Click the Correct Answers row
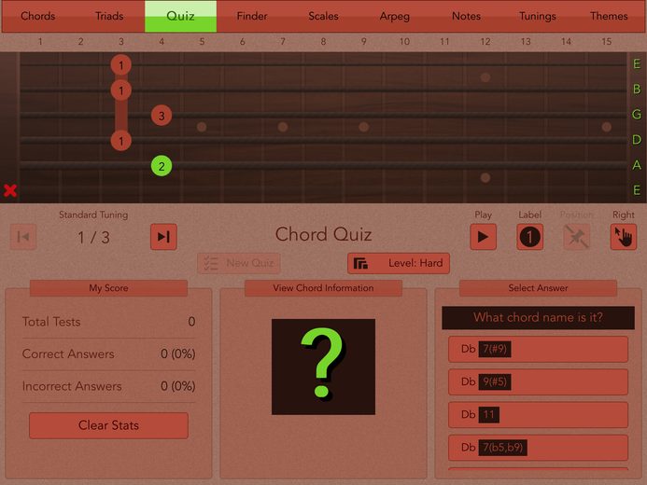Image resolution: width=647 pixels, height=485 pixels. click(108, 354)
